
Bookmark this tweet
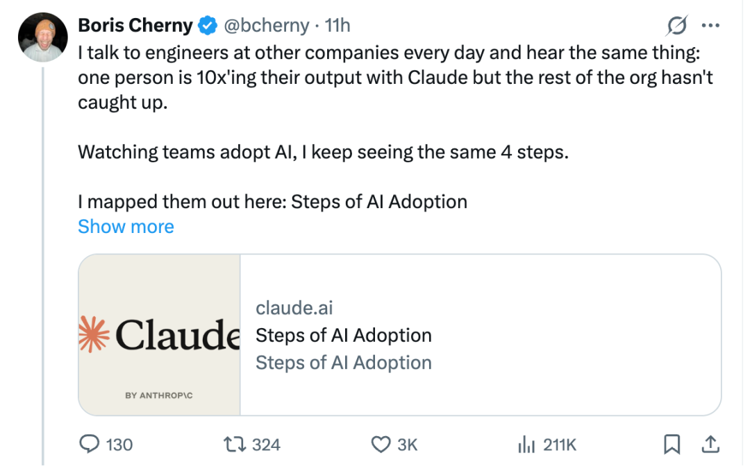click(672, 444)
